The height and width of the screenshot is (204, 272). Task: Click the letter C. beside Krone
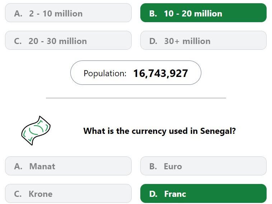[x=18, y=194]
